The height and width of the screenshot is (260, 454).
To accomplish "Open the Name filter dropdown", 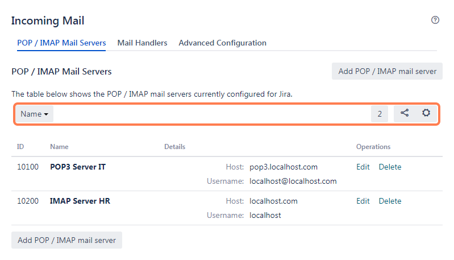I will tap(34, 114).
